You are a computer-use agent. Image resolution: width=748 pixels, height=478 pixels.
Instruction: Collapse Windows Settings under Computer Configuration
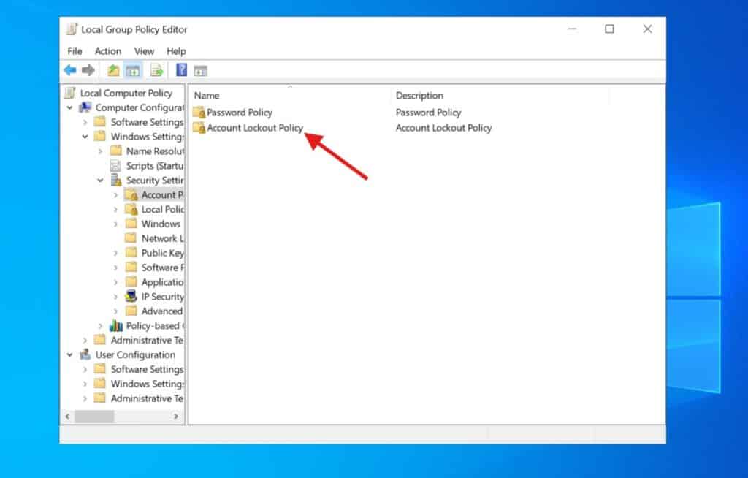[x=85, y=137]
